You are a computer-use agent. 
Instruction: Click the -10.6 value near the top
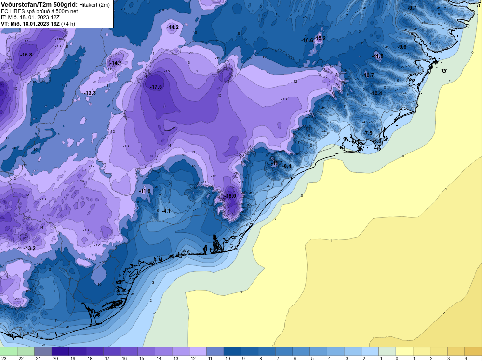(307, 41)
